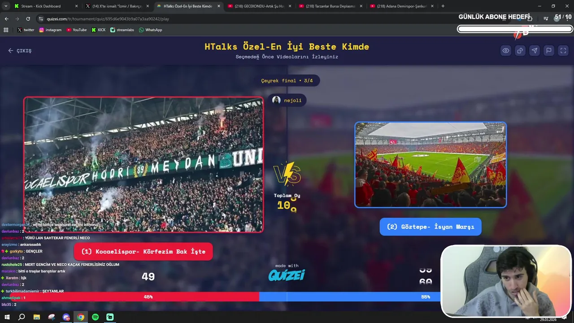Click the paper-plane send icon in quiz header
Image resolution: width=574 pixels, height=323 pixels.
click(x=535, y=51)
